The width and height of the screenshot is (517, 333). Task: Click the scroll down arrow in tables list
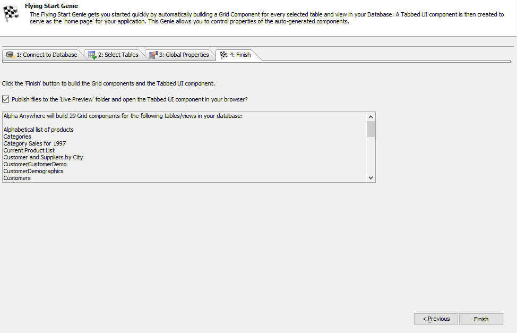click(370, 177)
